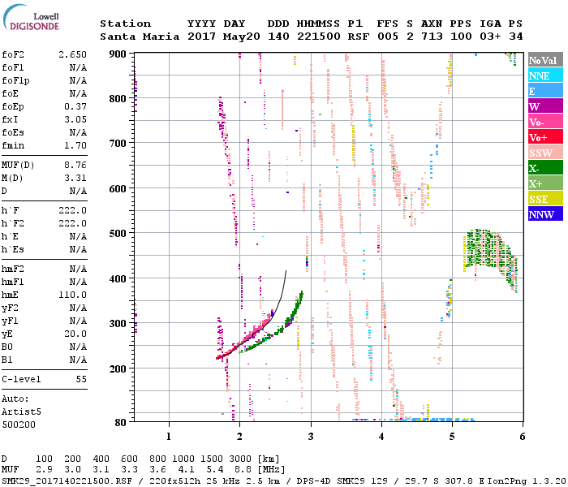Click the hmE value 110.0
Viewport: 568px width, 487px height.
72,295
